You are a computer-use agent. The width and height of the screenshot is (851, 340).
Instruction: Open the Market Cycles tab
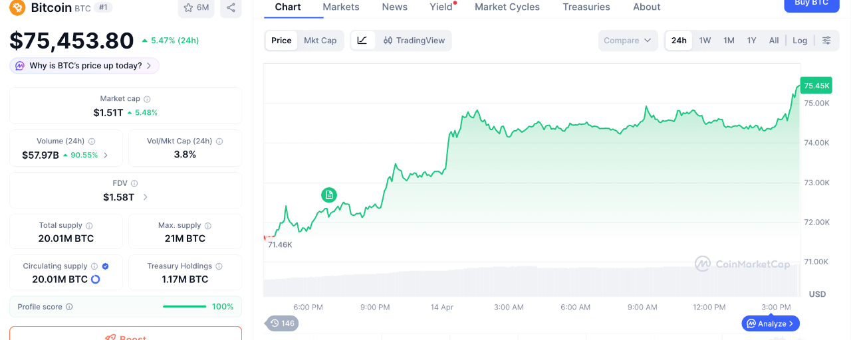click(507, 7)
